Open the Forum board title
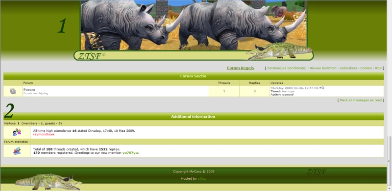Image resolution: width=392 pixels, height=191 pixels. [x=29, y=89]
